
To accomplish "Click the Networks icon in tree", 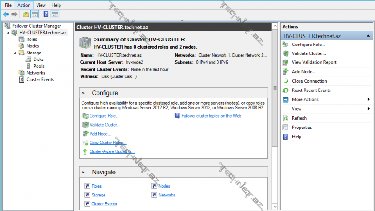I will [22, 73].
